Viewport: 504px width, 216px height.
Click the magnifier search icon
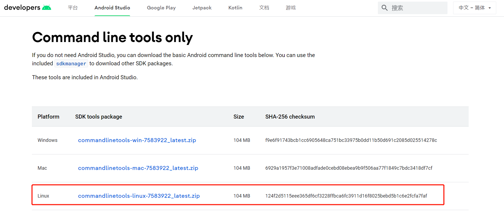coord(385,8)
